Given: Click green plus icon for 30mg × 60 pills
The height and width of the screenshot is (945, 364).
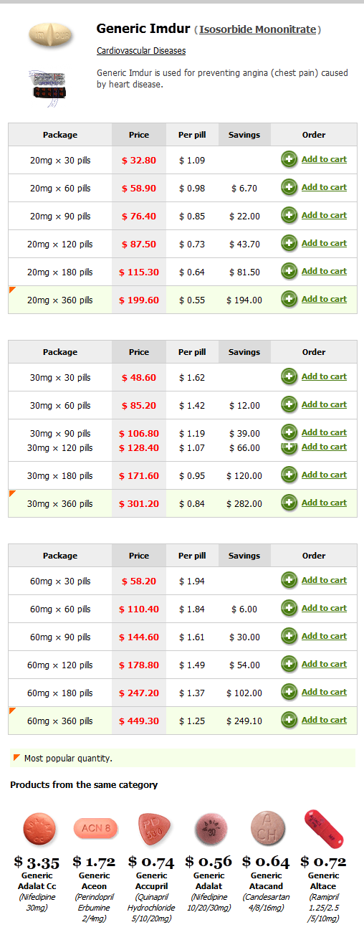Looking at the screenshot, I should coord(289,404).
